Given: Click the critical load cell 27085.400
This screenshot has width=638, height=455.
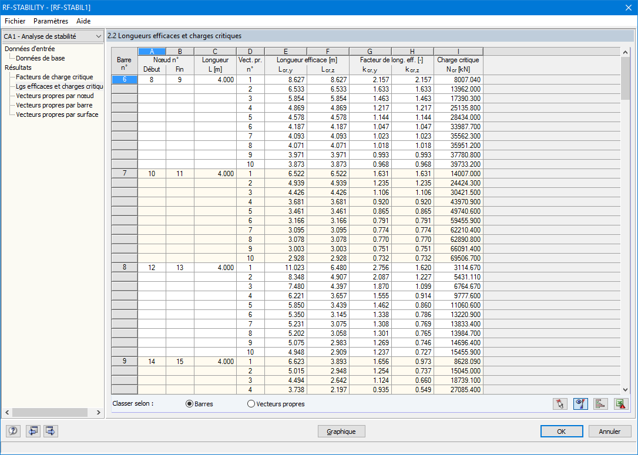Looking at the screenshot, I should [458, 389].
